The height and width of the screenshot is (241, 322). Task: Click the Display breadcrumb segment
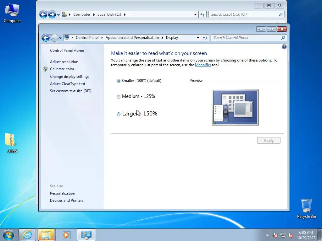[172, 38]
